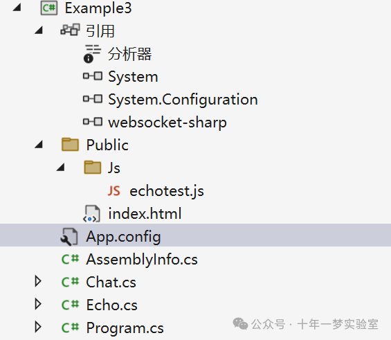Collapse the 引用 references node
The width and height of the screenshot is (391, 340).
click(39, 30)
